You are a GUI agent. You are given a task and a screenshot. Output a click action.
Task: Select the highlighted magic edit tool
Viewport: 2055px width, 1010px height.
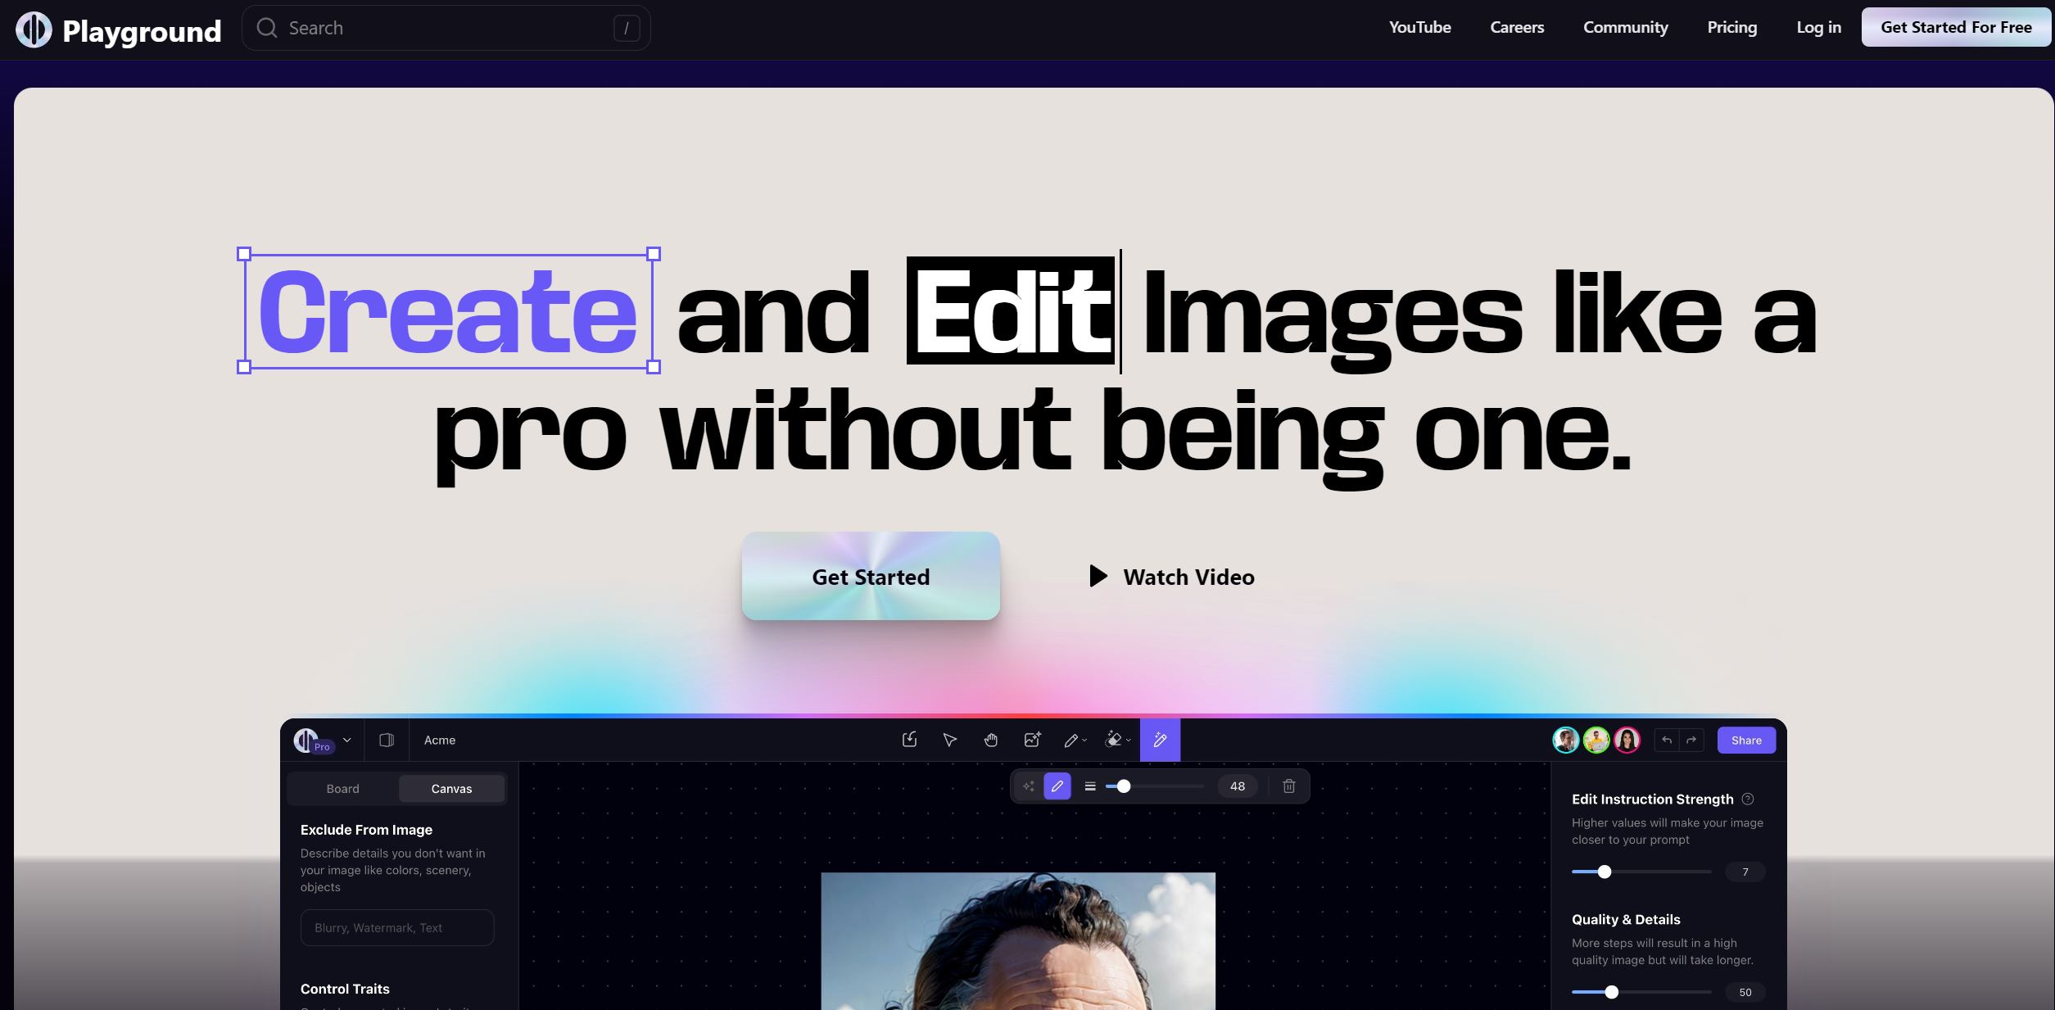(1160, 741)
